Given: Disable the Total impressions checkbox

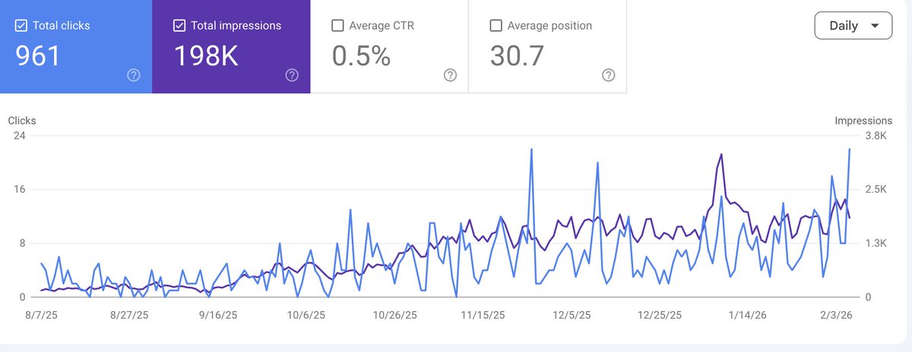Looking at the screenshot, I should point(179,26).
